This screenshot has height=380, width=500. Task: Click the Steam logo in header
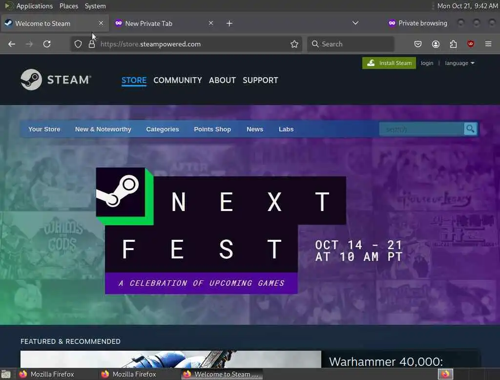(56, 80)
